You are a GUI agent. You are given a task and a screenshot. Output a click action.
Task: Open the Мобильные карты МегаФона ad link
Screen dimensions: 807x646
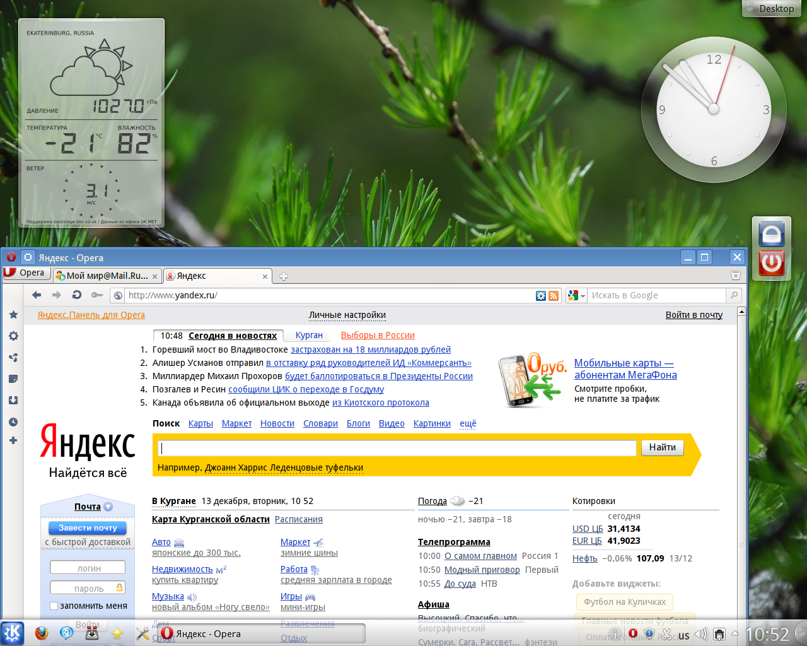click(x=625, y=369)
